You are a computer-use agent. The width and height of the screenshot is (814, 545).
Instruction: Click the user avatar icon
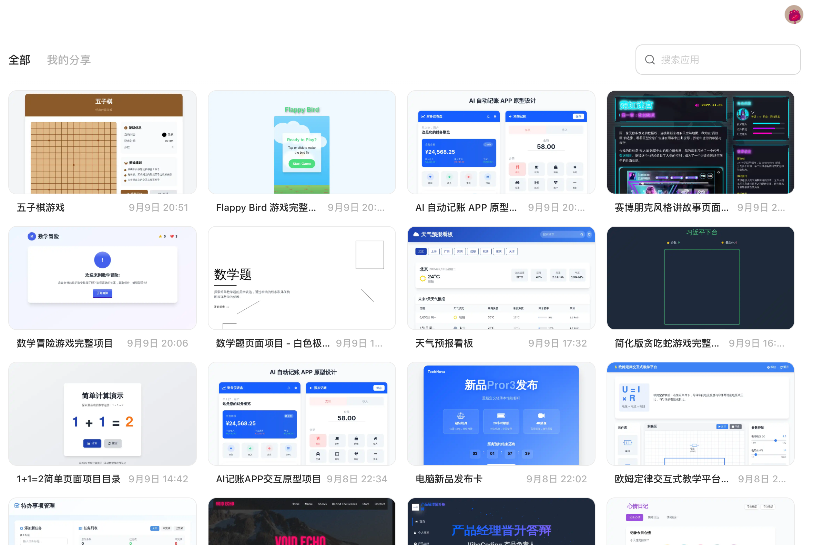pyautogui.click(x=793, y=15)
